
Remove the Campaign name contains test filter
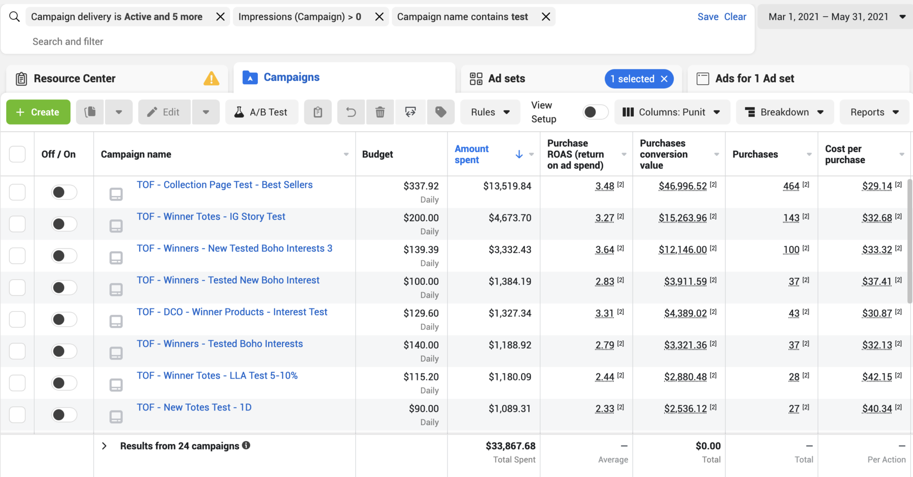[x=546, y=17]
